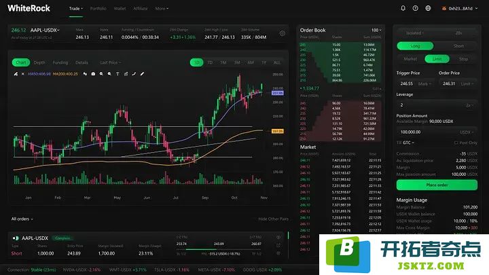Open settings gear on ticker bar
Viewport: 489px width, 275px height.
point(283,33)
